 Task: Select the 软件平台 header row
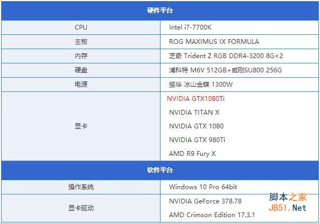pos(160,170)
